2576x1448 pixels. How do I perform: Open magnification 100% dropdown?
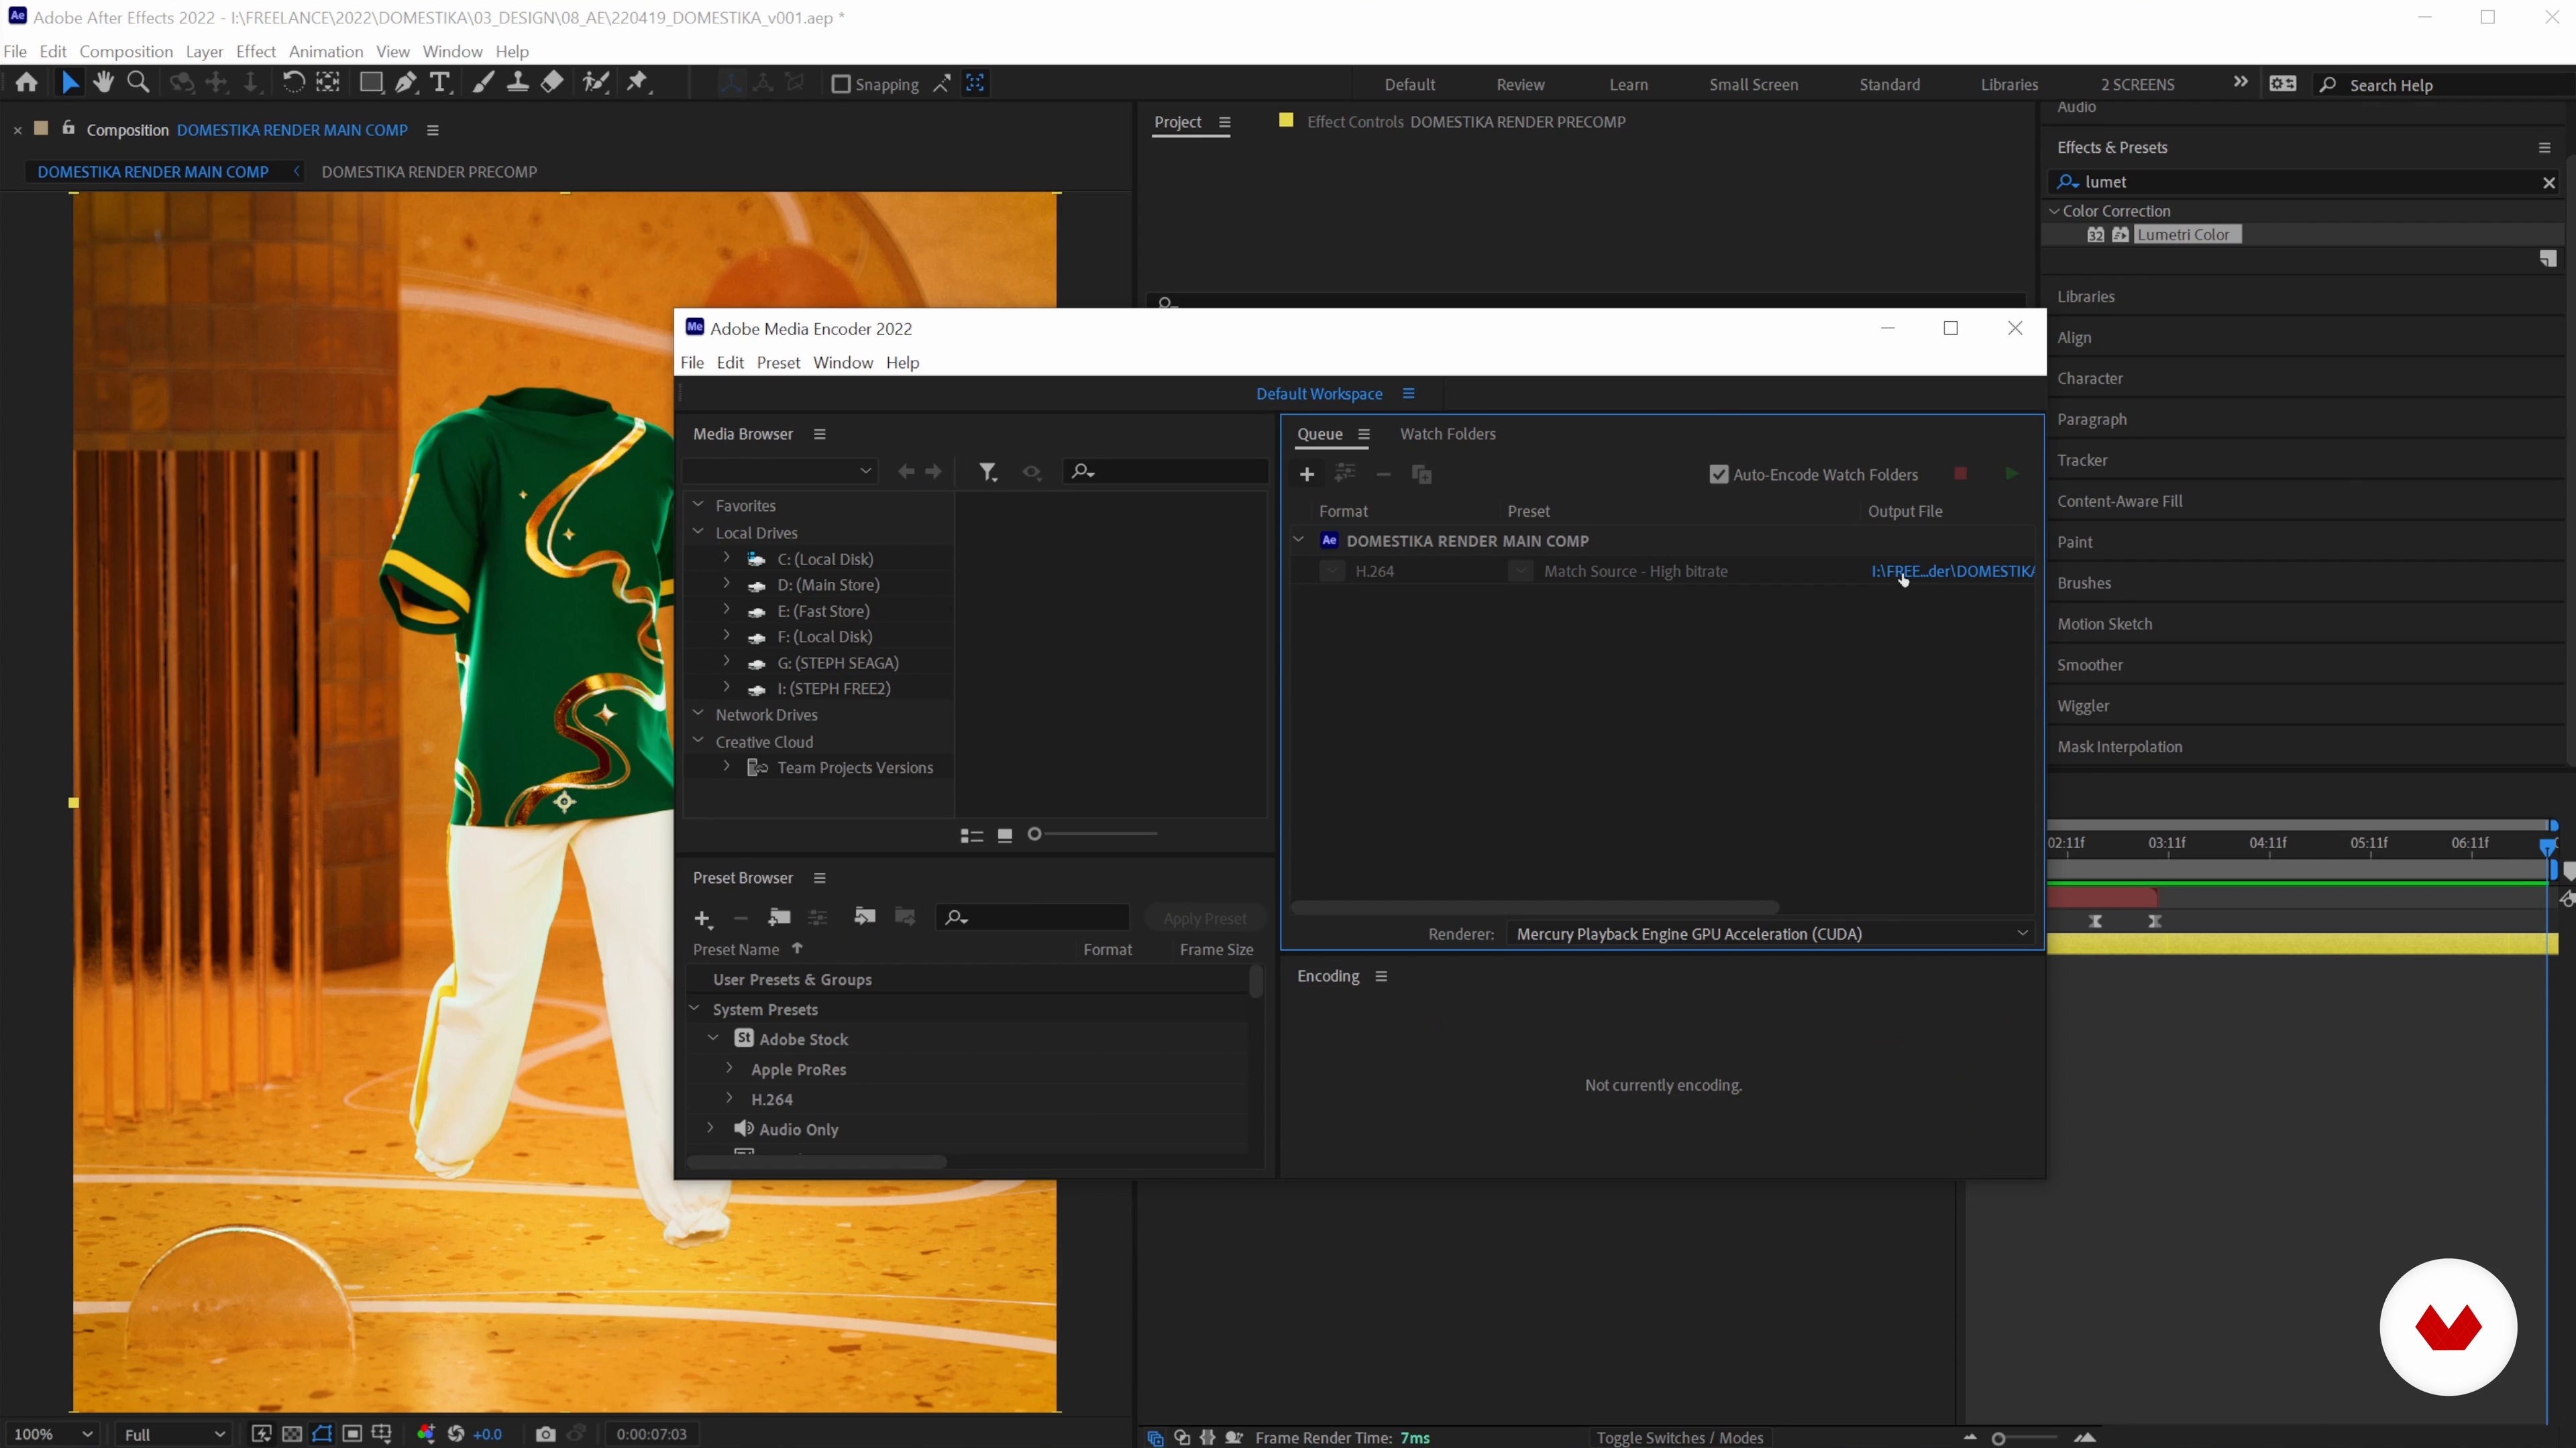tap(52, 1434)
